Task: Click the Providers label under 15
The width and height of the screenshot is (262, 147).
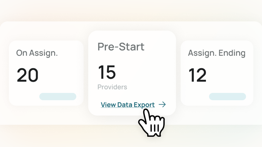Action: tap(112, 87)
